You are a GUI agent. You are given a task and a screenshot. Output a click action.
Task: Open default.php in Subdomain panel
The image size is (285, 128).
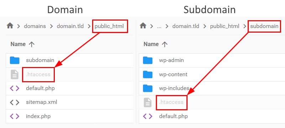(x=173, y=116)
